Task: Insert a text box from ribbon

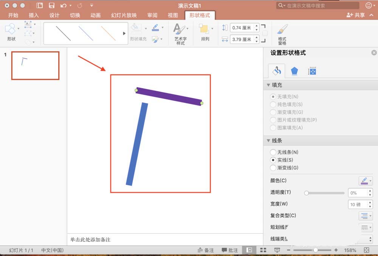Action: tap(28, 24)
